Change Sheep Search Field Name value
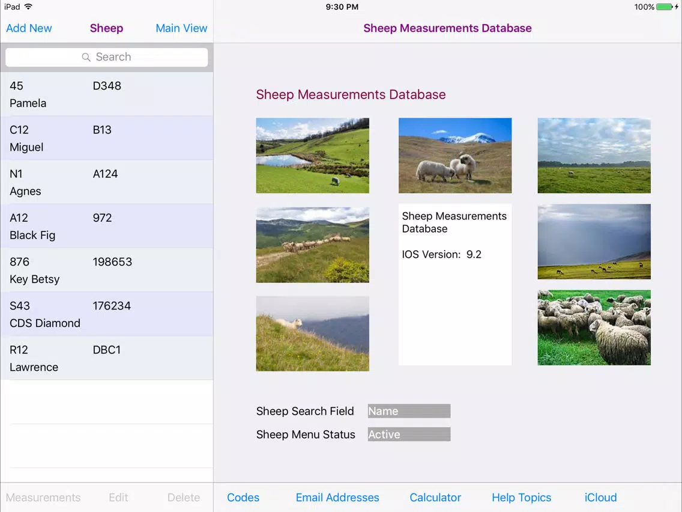This screenshot has height=512, width=682. pos(409,411)
